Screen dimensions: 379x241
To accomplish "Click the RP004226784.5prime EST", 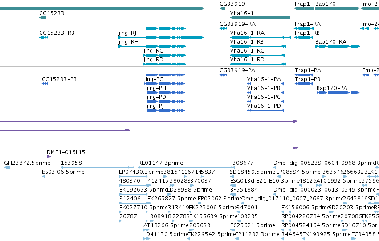I will point(286,221).
